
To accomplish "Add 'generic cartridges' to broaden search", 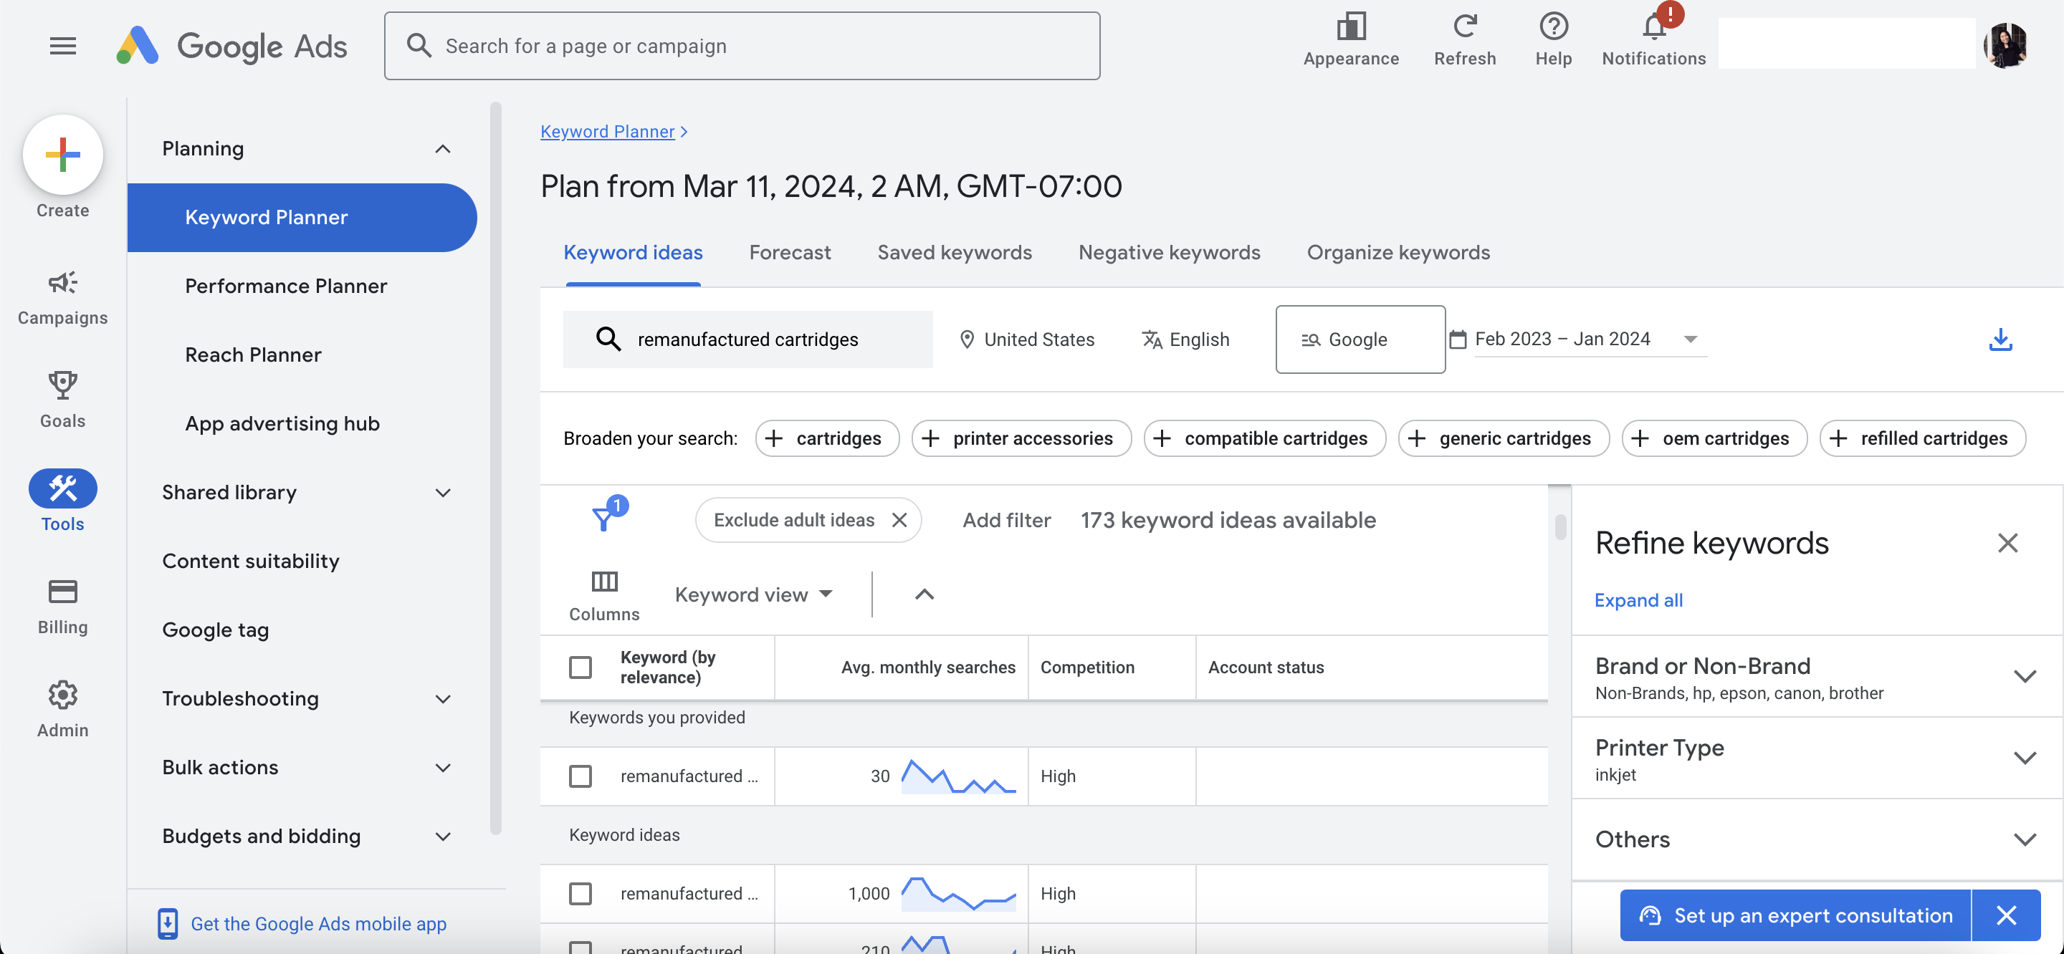I will click(x=1503, y=438).
